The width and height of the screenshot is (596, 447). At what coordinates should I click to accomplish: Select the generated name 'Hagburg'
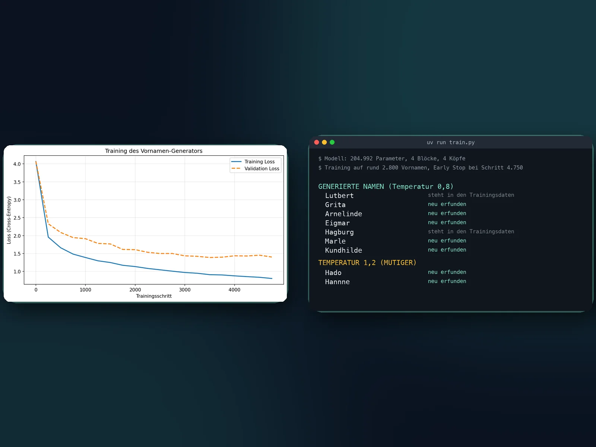coord(339,232)
